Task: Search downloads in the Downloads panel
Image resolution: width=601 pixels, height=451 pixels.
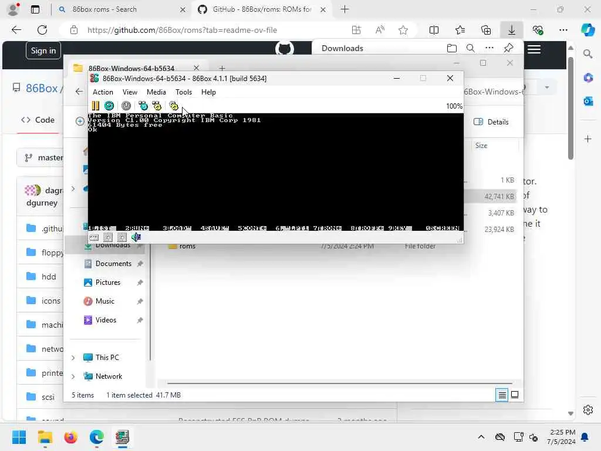Action: click(471, 48)
